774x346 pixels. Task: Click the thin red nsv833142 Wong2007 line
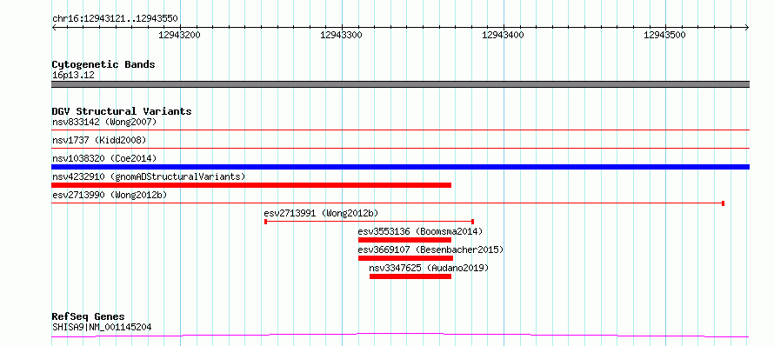point(400,130)
